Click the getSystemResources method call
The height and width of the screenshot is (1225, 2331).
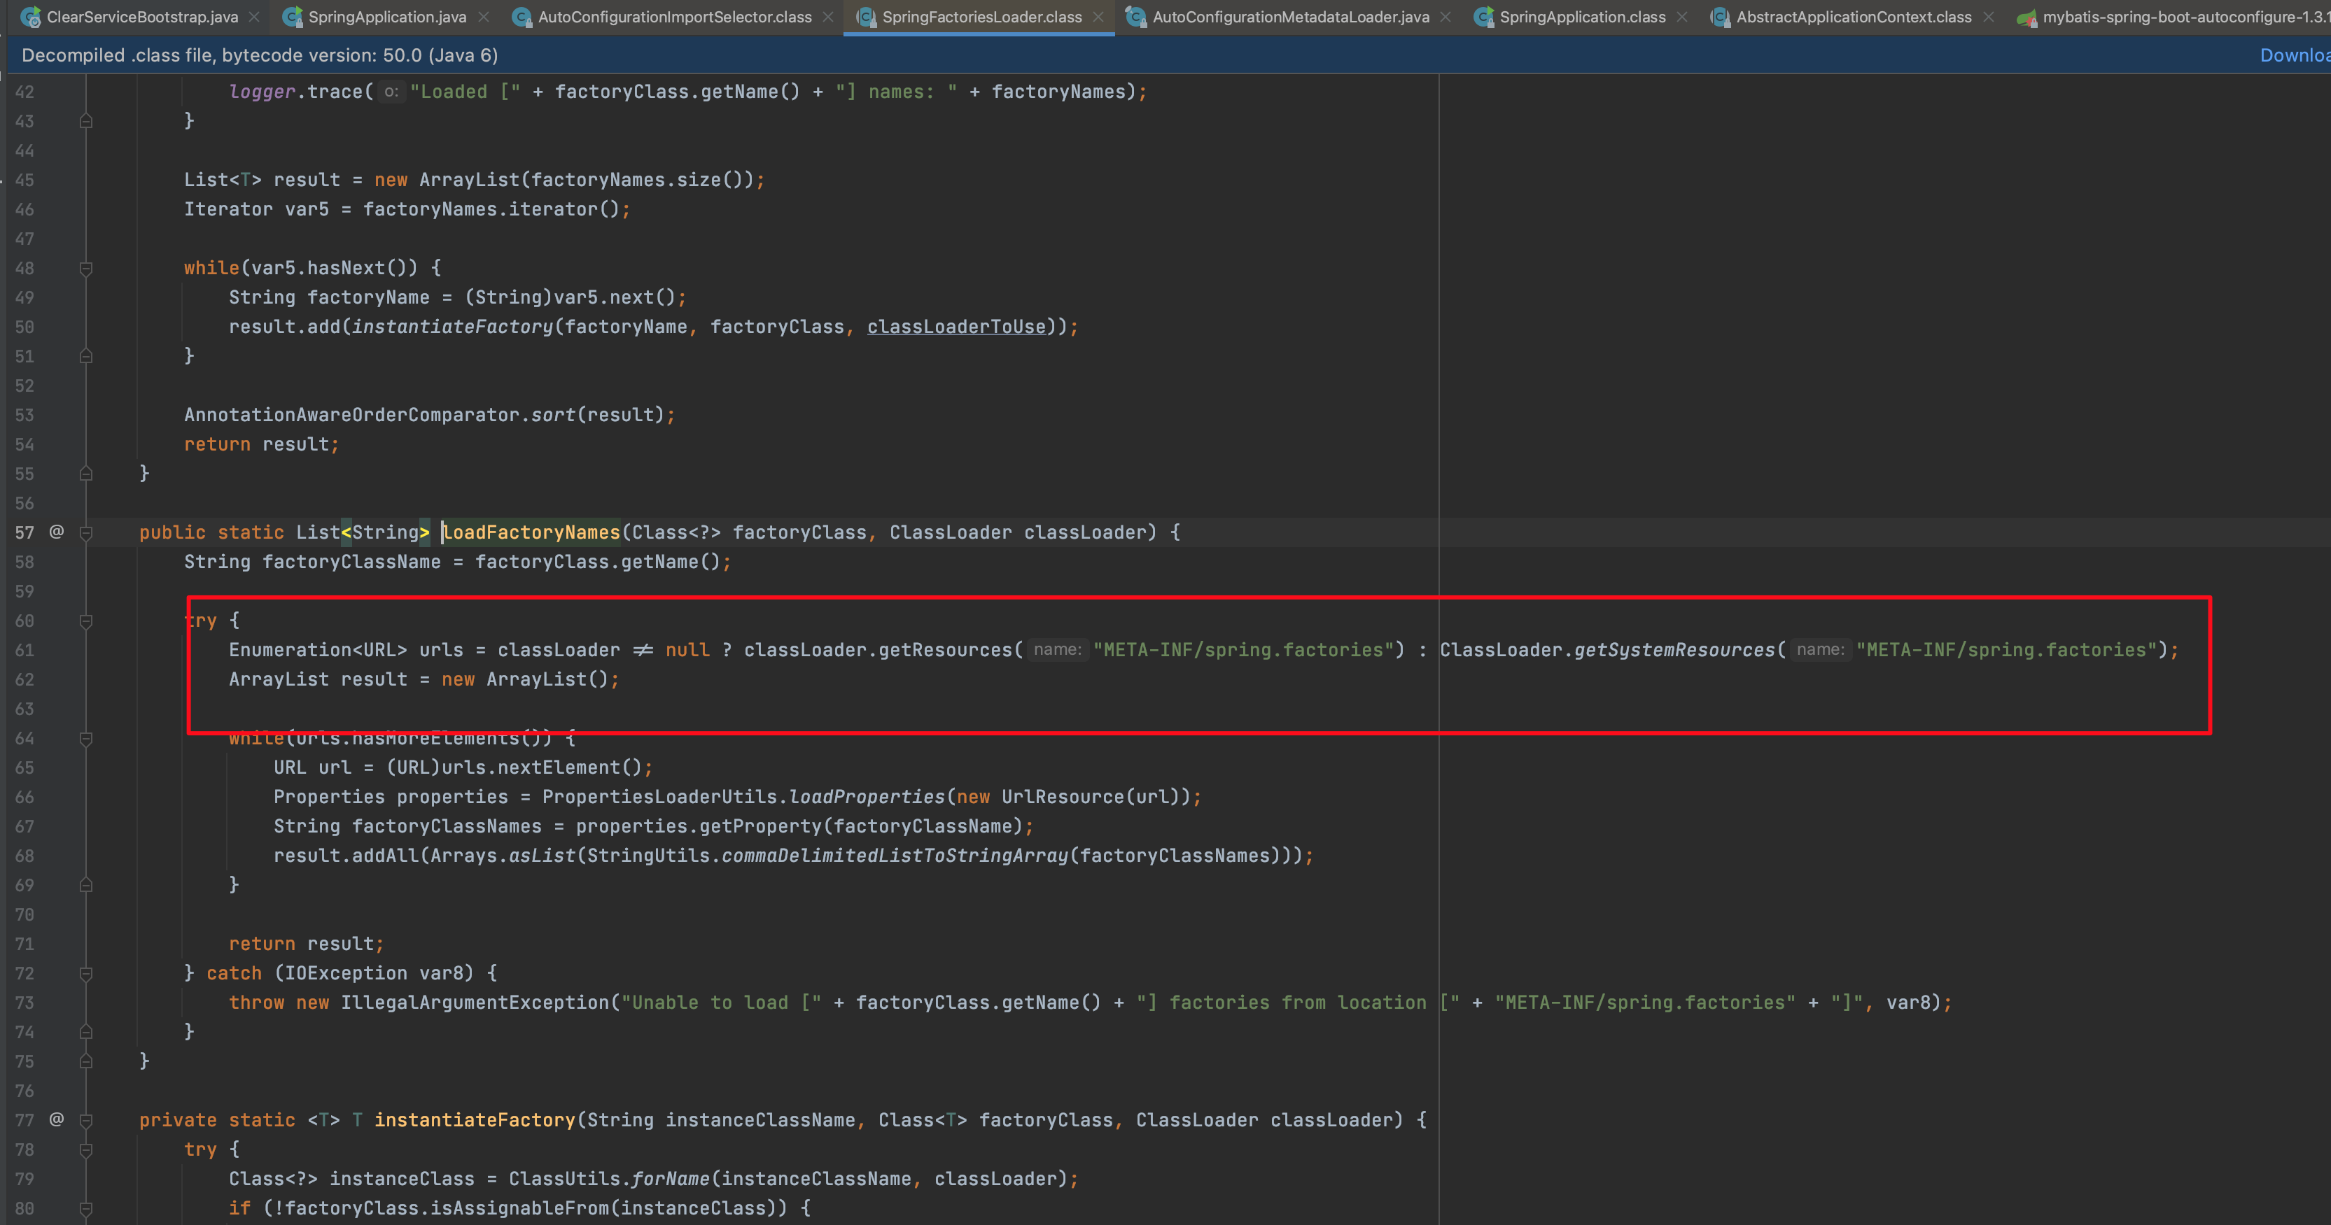(x=1674, y=650)
